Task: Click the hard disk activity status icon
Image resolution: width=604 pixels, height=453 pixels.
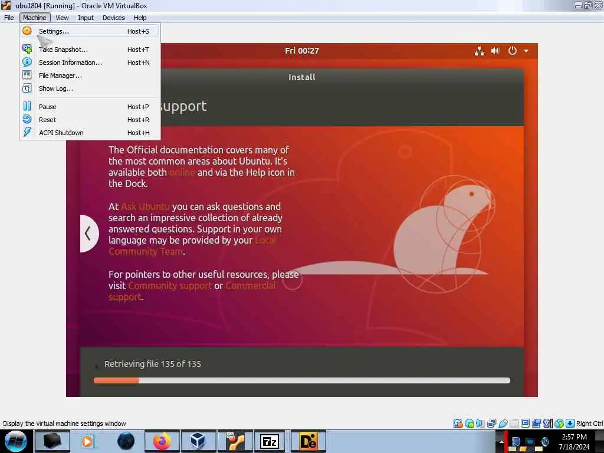Action: point(458,424)
